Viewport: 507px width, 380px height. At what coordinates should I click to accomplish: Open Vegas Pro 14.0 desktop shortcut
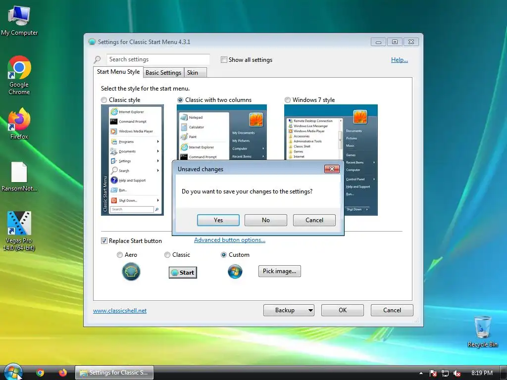pos(19,231)
